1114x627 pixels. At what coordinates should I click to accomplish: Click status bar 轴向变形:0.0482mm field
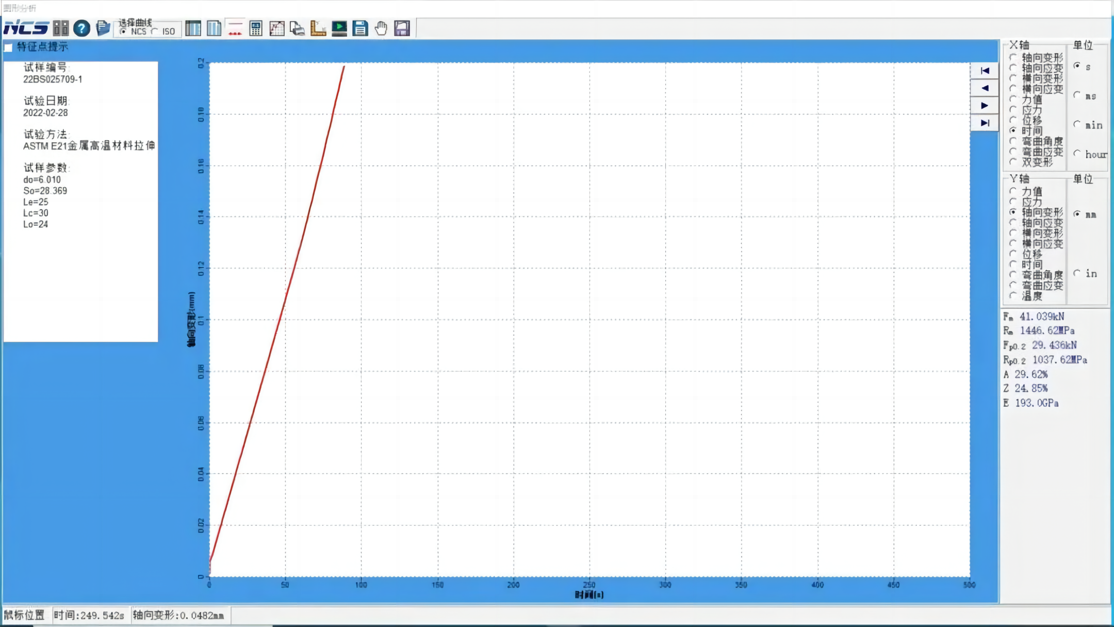point(178,615)
